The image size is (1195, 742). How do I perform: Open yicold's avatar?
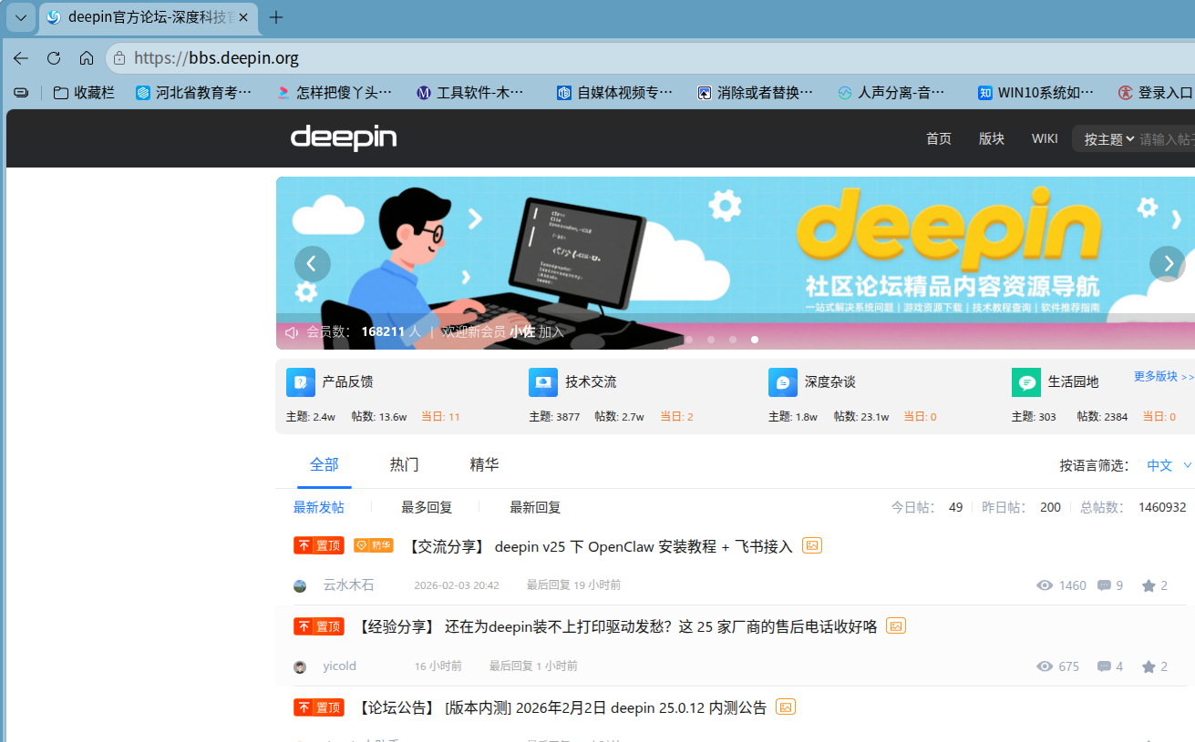300,666
